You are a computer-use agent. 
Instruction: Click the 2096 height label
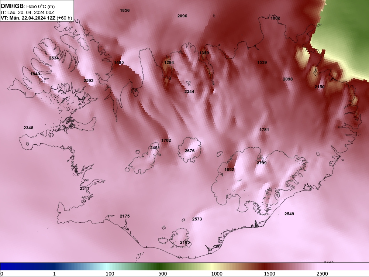[x=182, y=16]
